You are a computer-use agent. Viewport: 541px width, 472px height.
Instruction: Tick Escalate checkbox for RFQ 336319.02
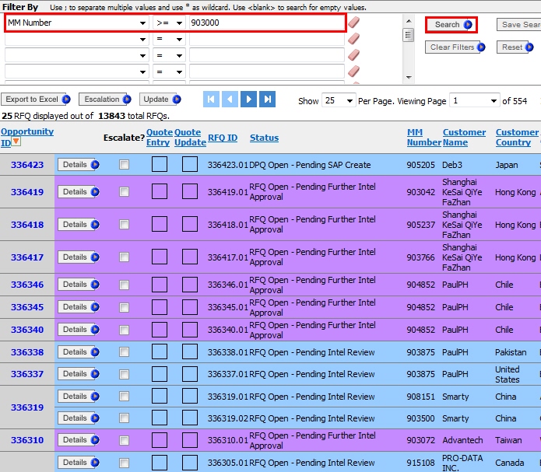(125, 418)
